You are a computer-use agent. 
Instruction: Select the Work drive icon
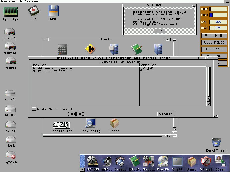click(11, 140)
